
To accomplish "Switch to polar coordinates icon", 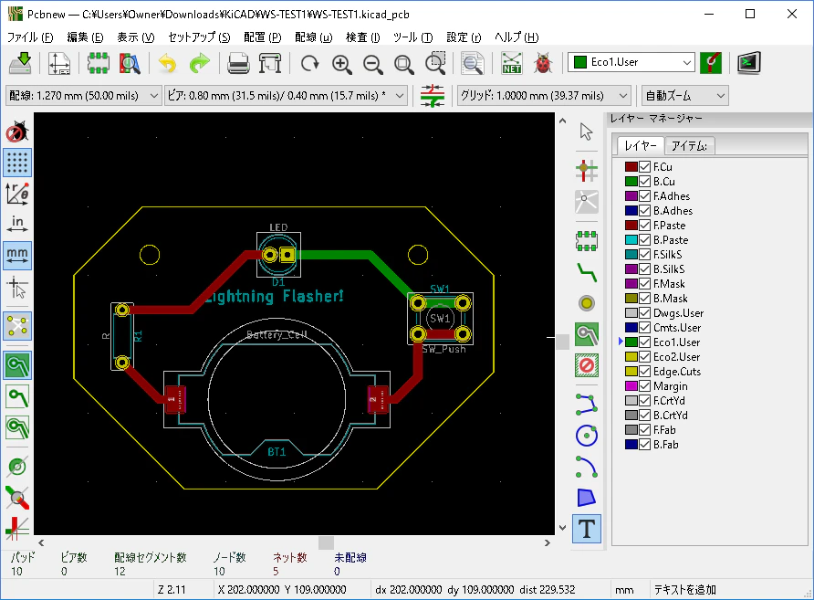I will click(17, 194).
